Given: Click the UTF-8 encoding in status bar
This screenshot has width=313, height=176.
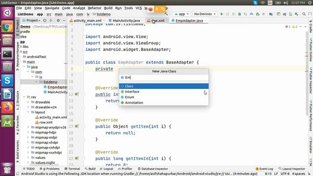Looking at the screenshot, I should click(285, 174).
